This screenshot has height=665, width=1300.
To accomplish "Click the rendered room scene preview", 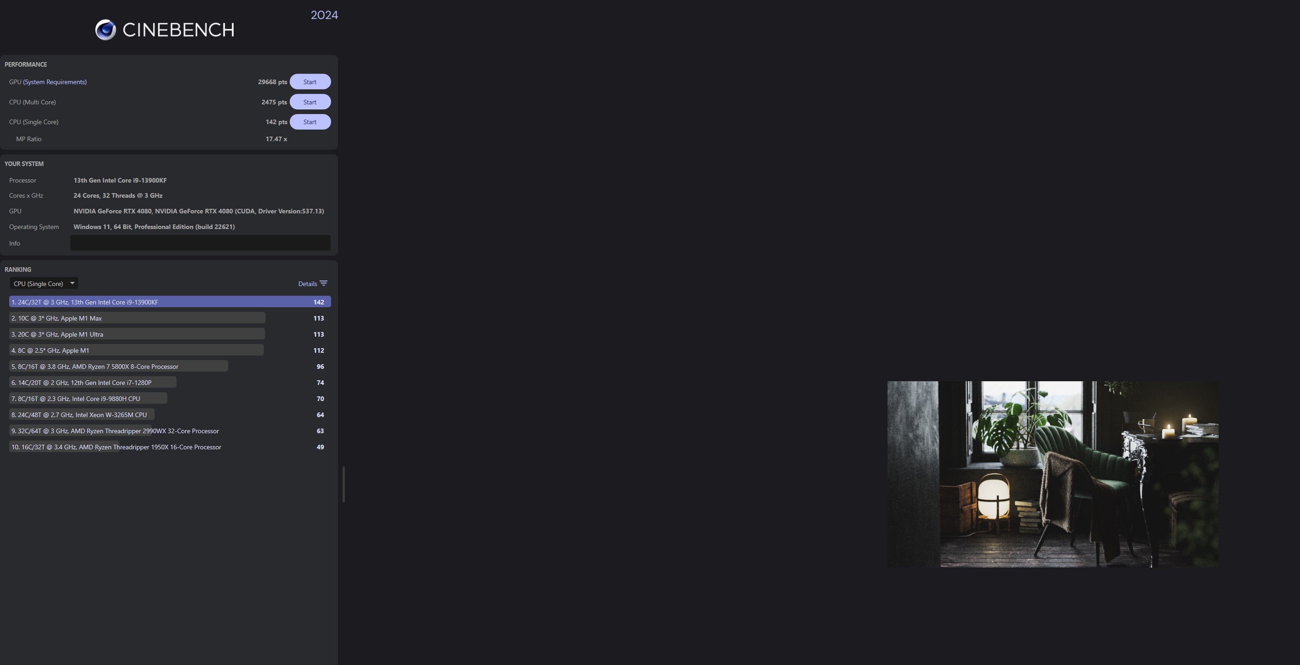I will pyautogui.click(x=1053, y=474).
